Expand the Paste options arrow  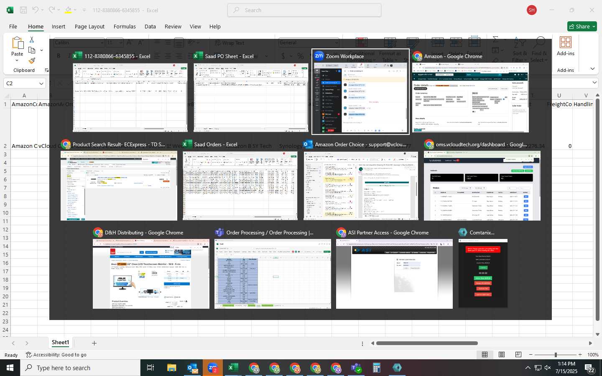(x=17, y=61)
